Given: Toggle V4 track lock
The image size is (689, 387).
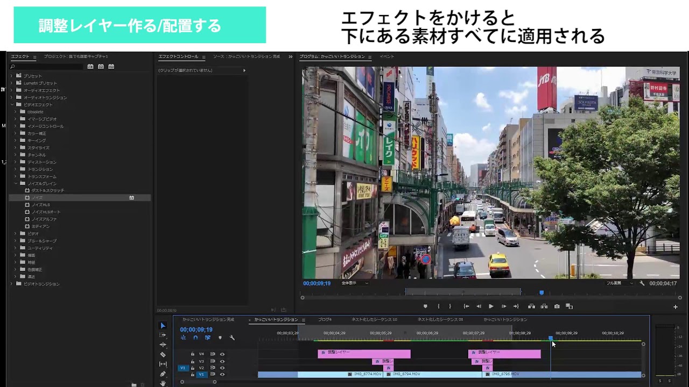Looking at the screenshot, I should (193, 354).
